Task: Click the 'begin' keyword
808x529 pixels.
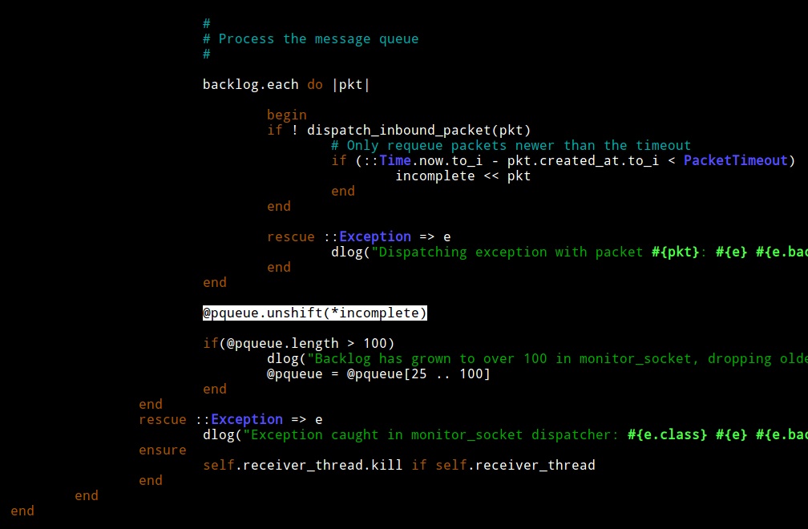Action: [286, 115]
